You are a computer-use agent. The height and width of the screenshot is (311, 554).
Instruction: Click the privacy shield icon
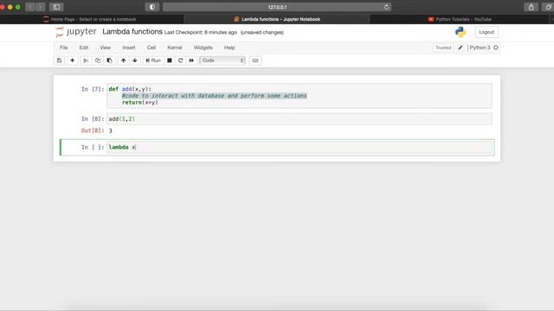pyautogui.click(x=152, y=7)
